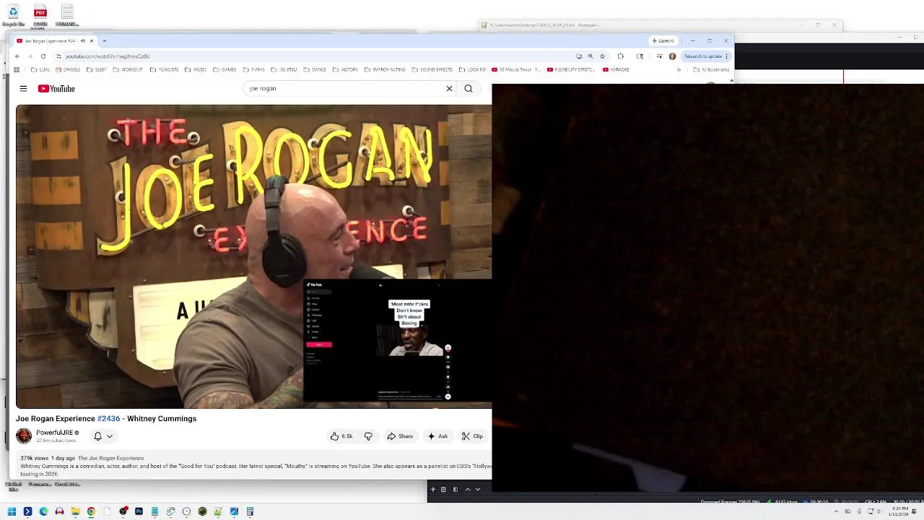This screenshot has width=924, height=520.
Task: Bookmark this page with star icon
Action: (x=602, y=56)
